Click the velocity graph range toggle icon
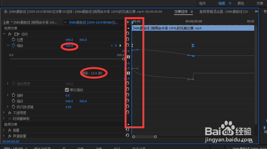This screenshot has height=149, width=267. click(129, 73)
